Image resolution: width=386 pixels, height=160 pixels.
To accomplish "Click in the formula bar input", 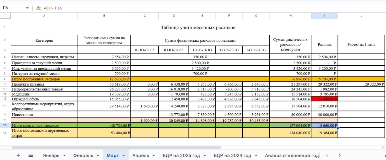I will [196, 8].
